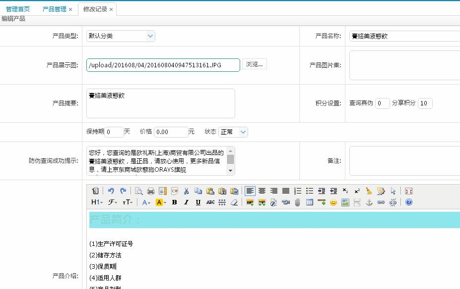Open the H1 heading format dropdown
This screenshot has width=460, height=289.
click(97, 202)
